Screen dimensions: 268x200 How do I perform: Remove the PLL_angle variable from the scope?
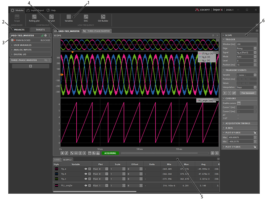click(x=90, y=185)
